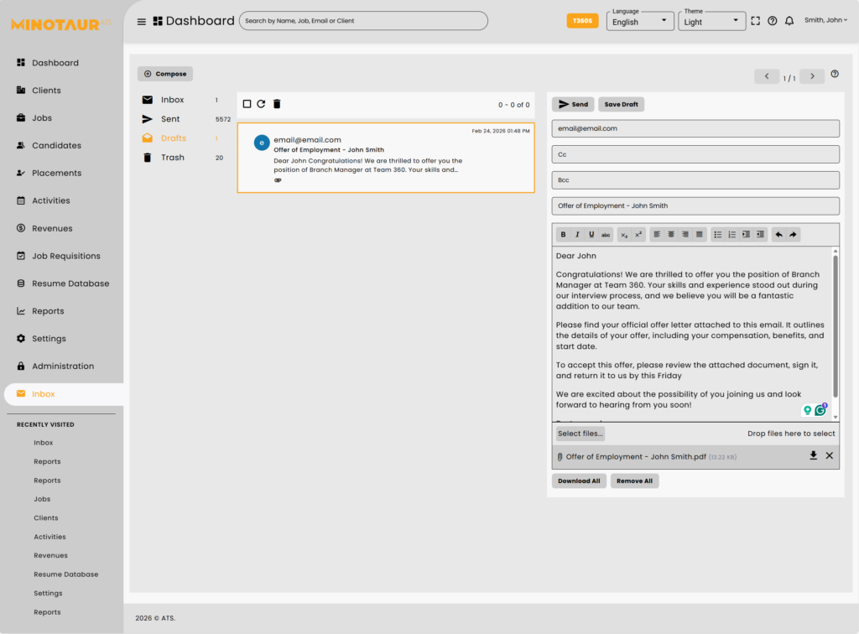
Task: Tick the select-all emails checkbox
Action: [x=247, y=104]
